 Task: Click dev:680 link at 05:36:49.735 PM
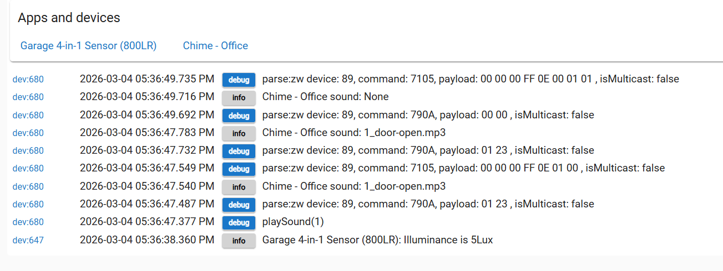coord(28,80)
